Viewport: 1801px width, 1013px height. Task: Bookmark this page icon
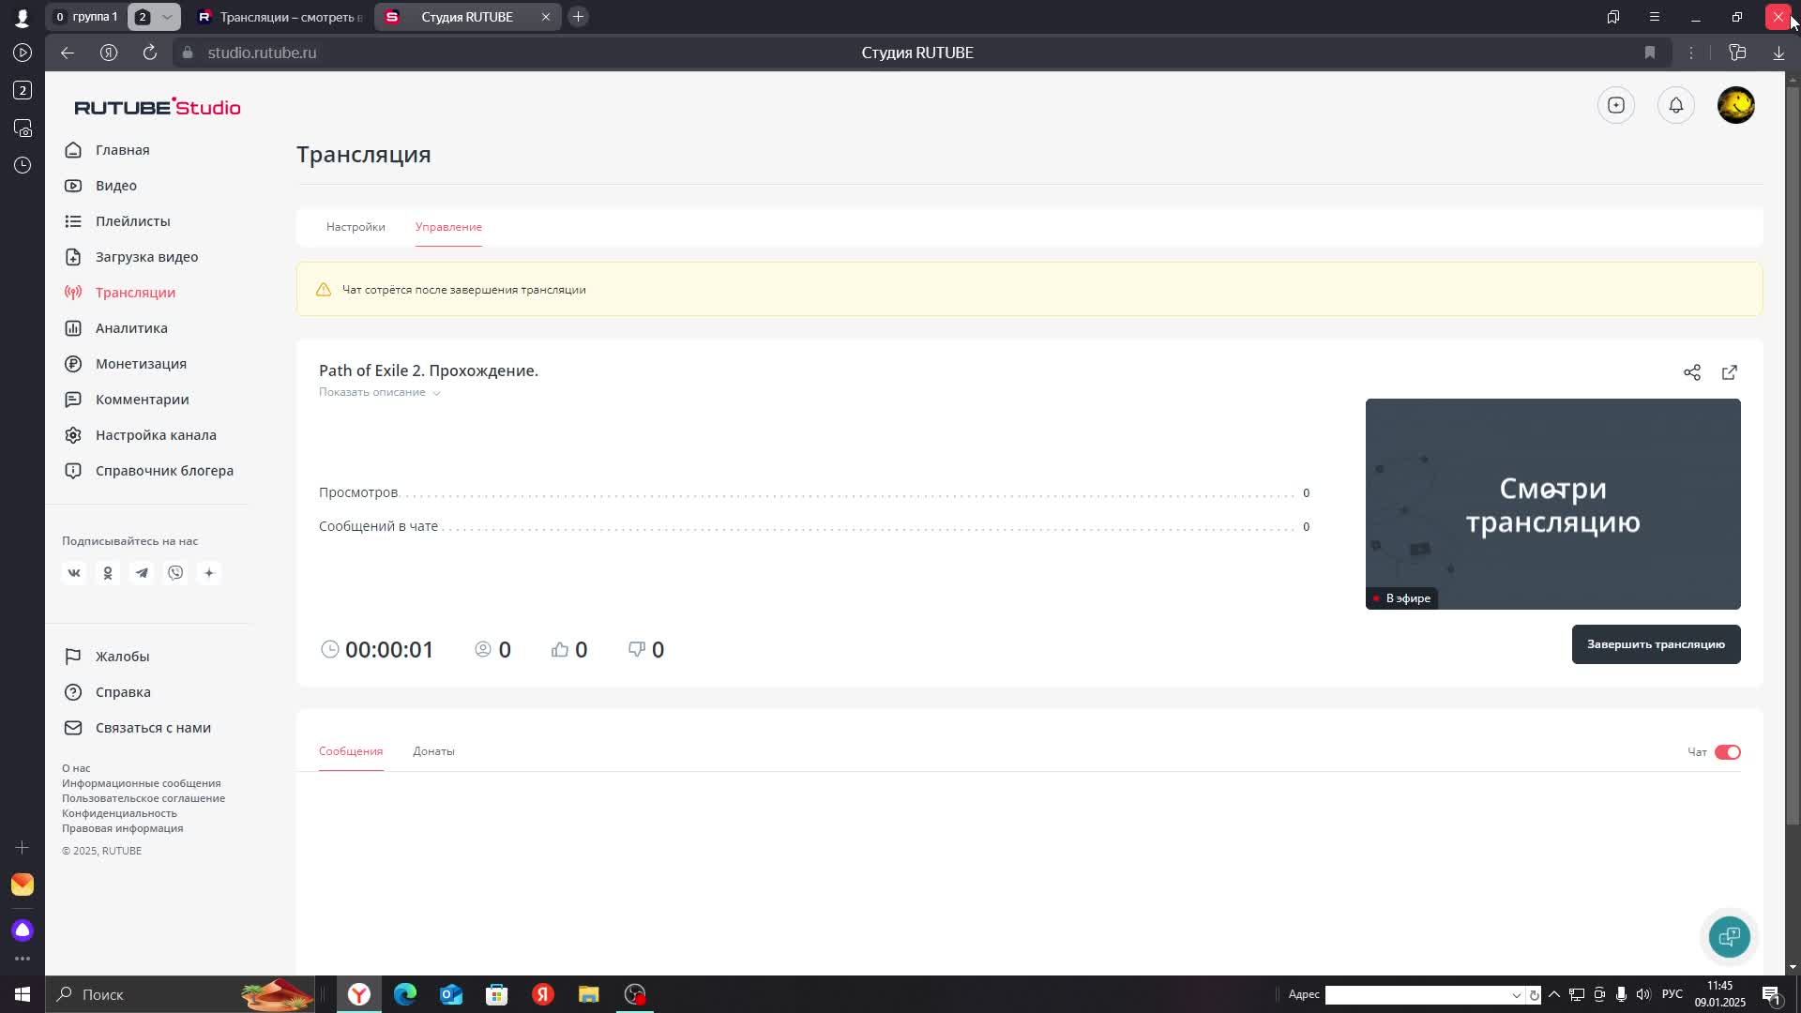pyautogui.click(x=1650, y=53)
